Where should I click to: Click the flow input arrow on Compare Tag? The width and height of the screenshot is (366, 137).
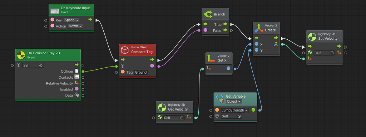[x=123, y=60]
